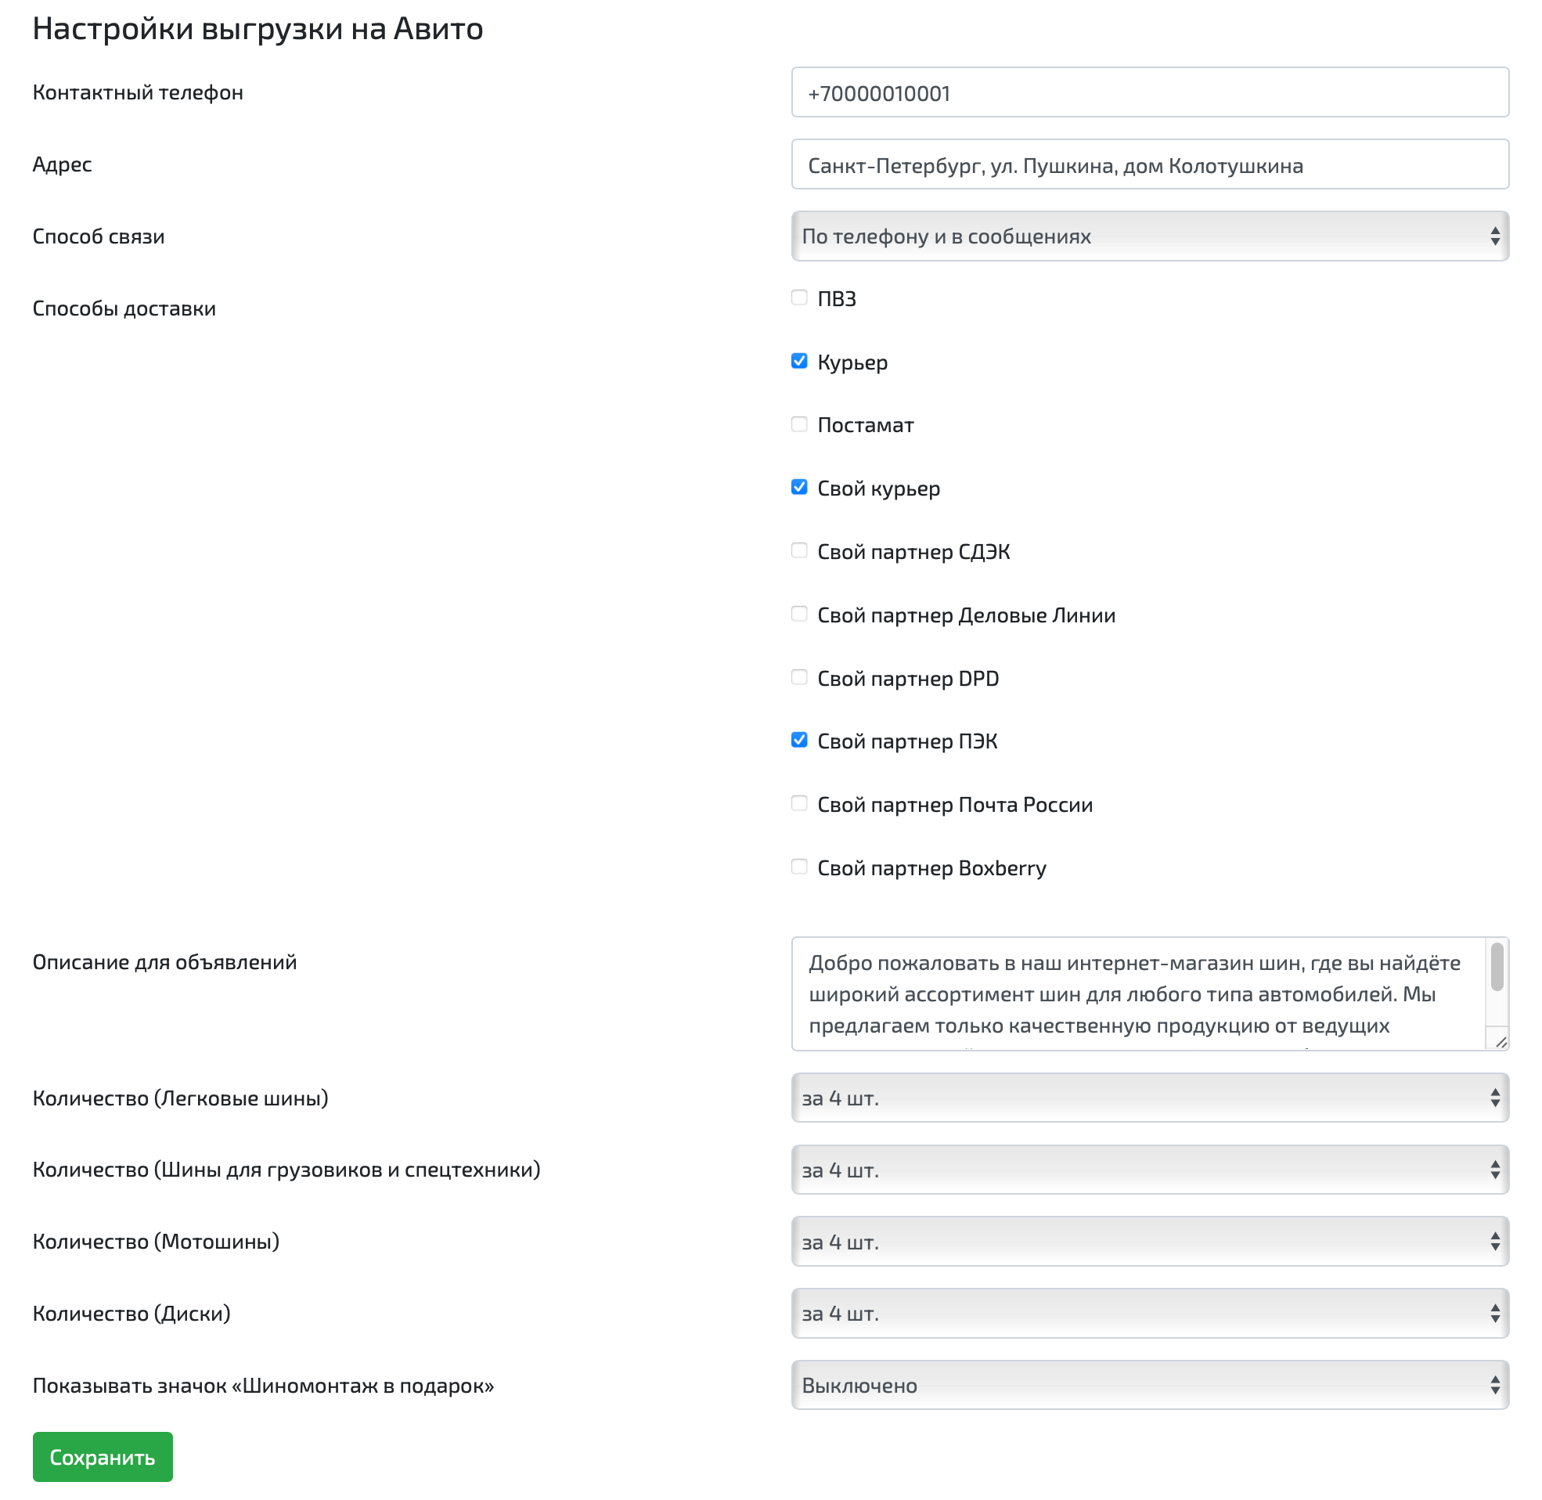Expand the Количество (Диски) selector
1542x1500 pixels.
pyautogui.click(x=1149, y=1314)
